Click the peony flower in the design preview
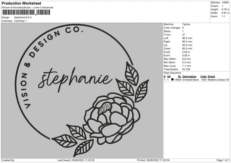Viewport: 231px width, 163px height. click(111, 118)
